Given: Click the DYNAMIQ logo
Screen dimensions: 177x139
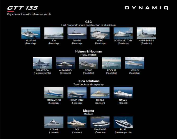Looking at the screenshot, I should [147, 8].
